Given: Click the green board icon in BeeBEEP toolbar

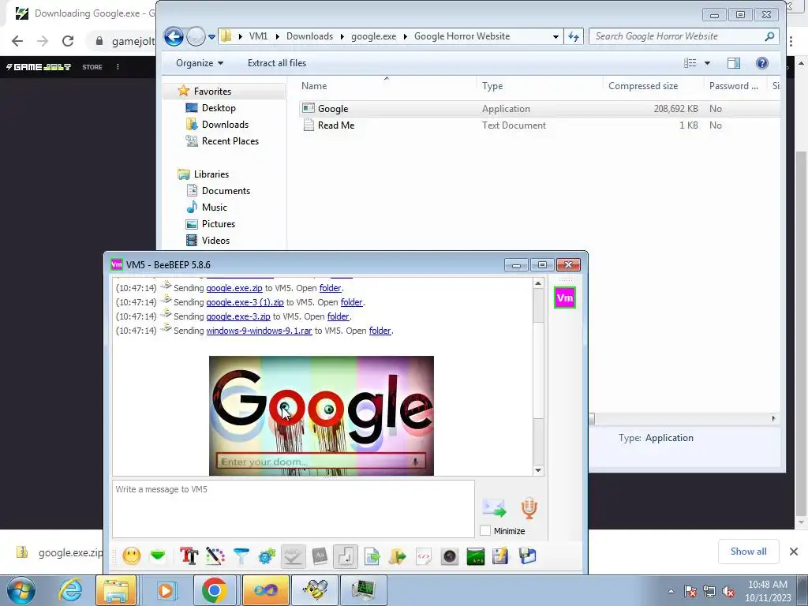Looking at the screenshot, I should [x=476, y=556].
